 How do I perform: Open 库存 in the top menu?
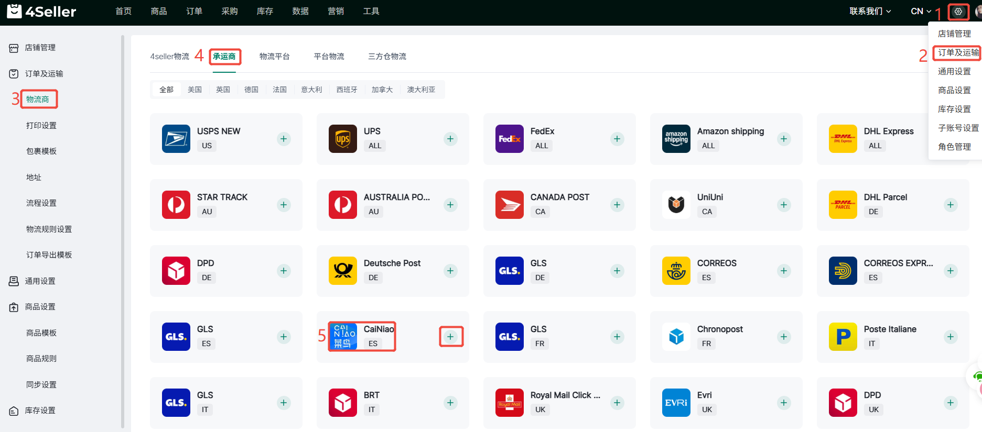[265, 11]
